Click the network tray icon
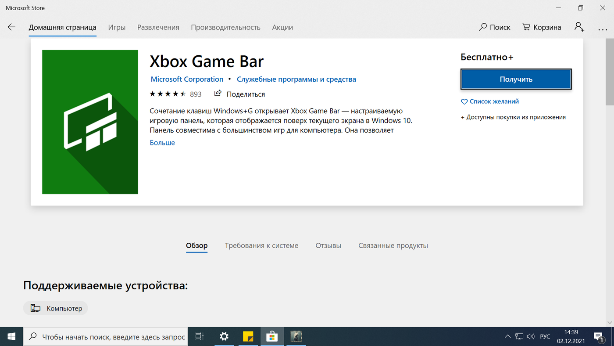 coord(519,337)
